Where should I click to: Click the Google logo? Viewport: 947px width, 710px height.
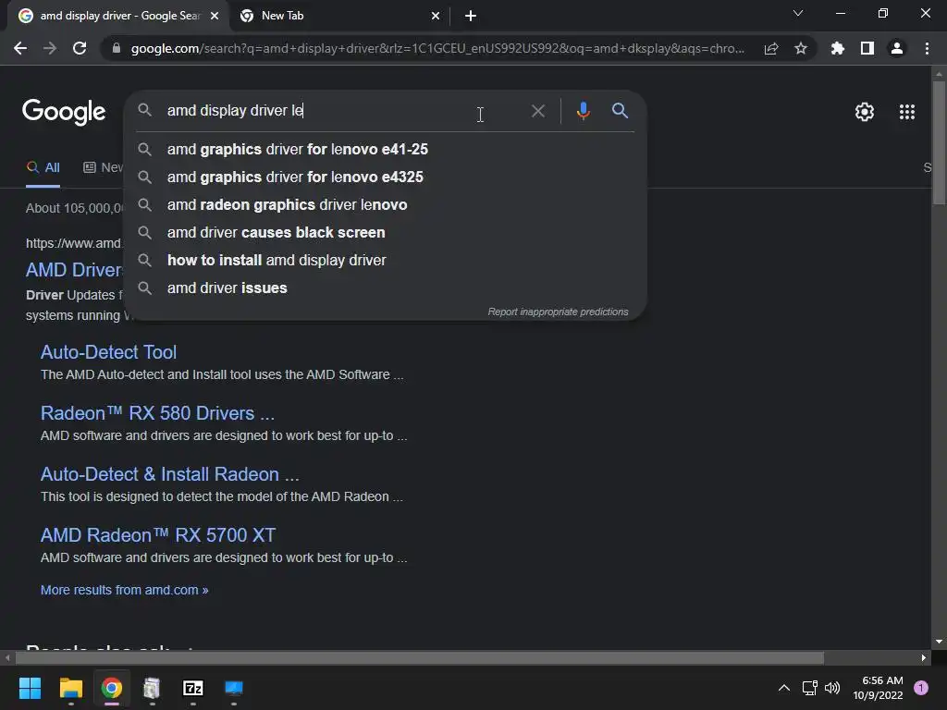coord(64,112)
